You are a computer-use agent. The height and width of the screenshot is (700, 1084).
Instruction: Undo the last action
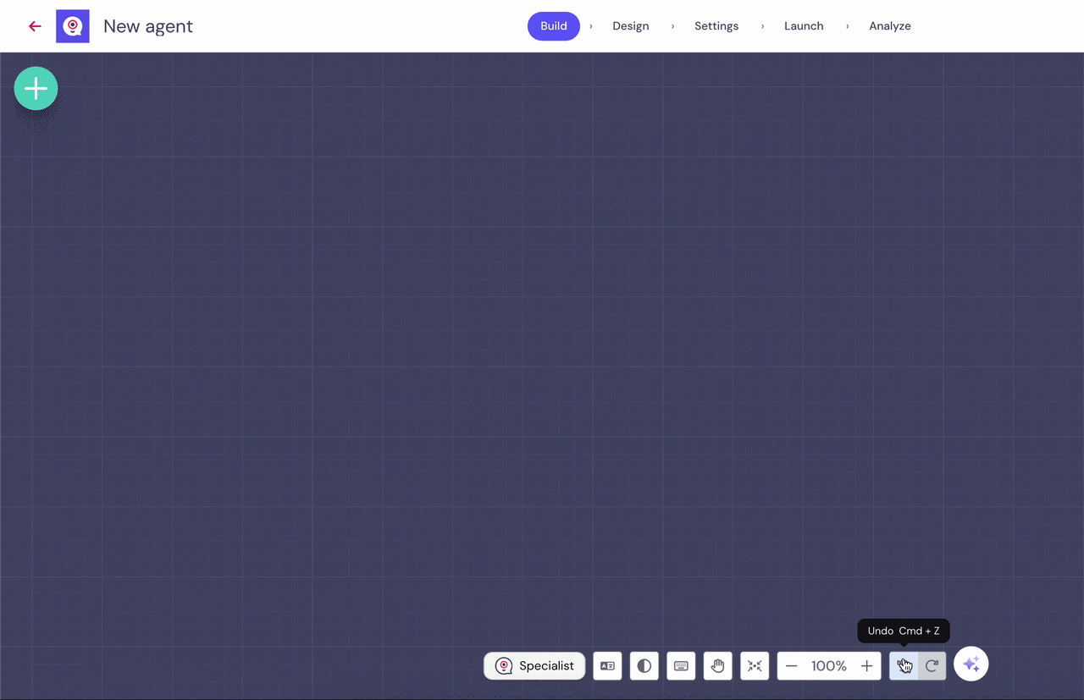point(904,666)
